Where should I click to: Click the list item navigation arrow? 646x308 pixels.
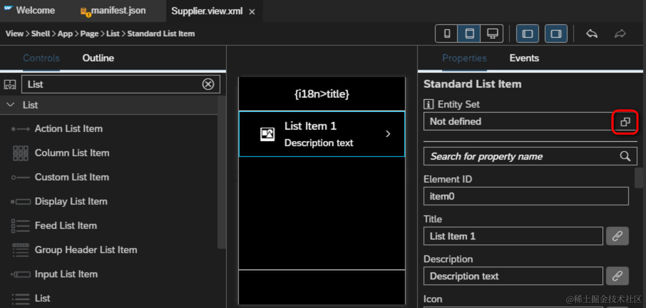click(x=388, y=134)
